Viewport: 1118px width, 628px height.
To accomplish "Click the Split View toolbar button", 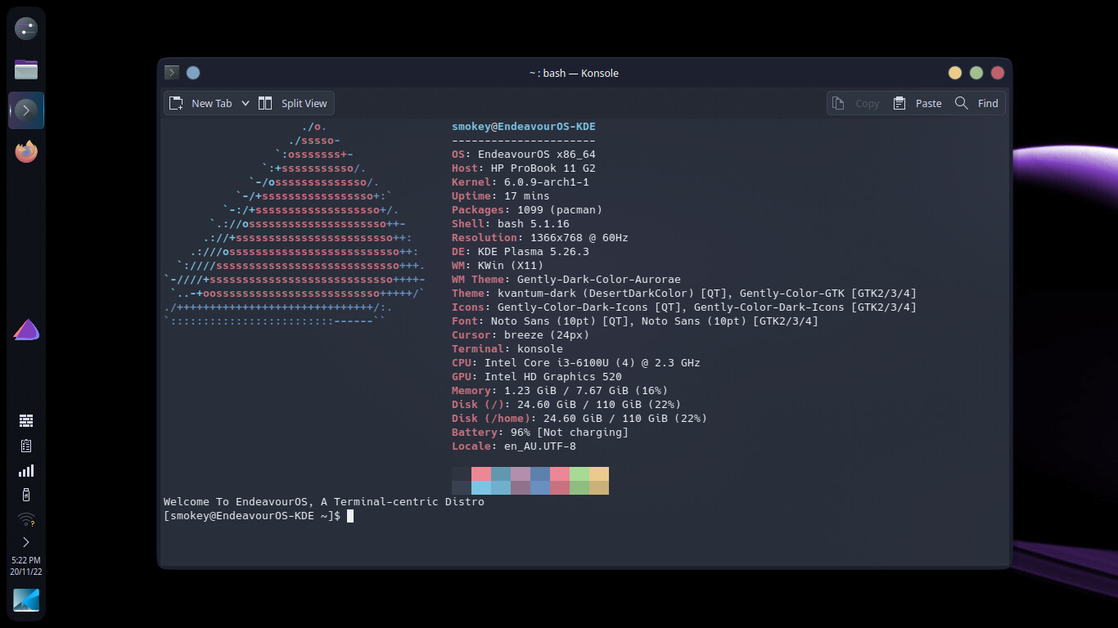I will [x=293, y=103].
